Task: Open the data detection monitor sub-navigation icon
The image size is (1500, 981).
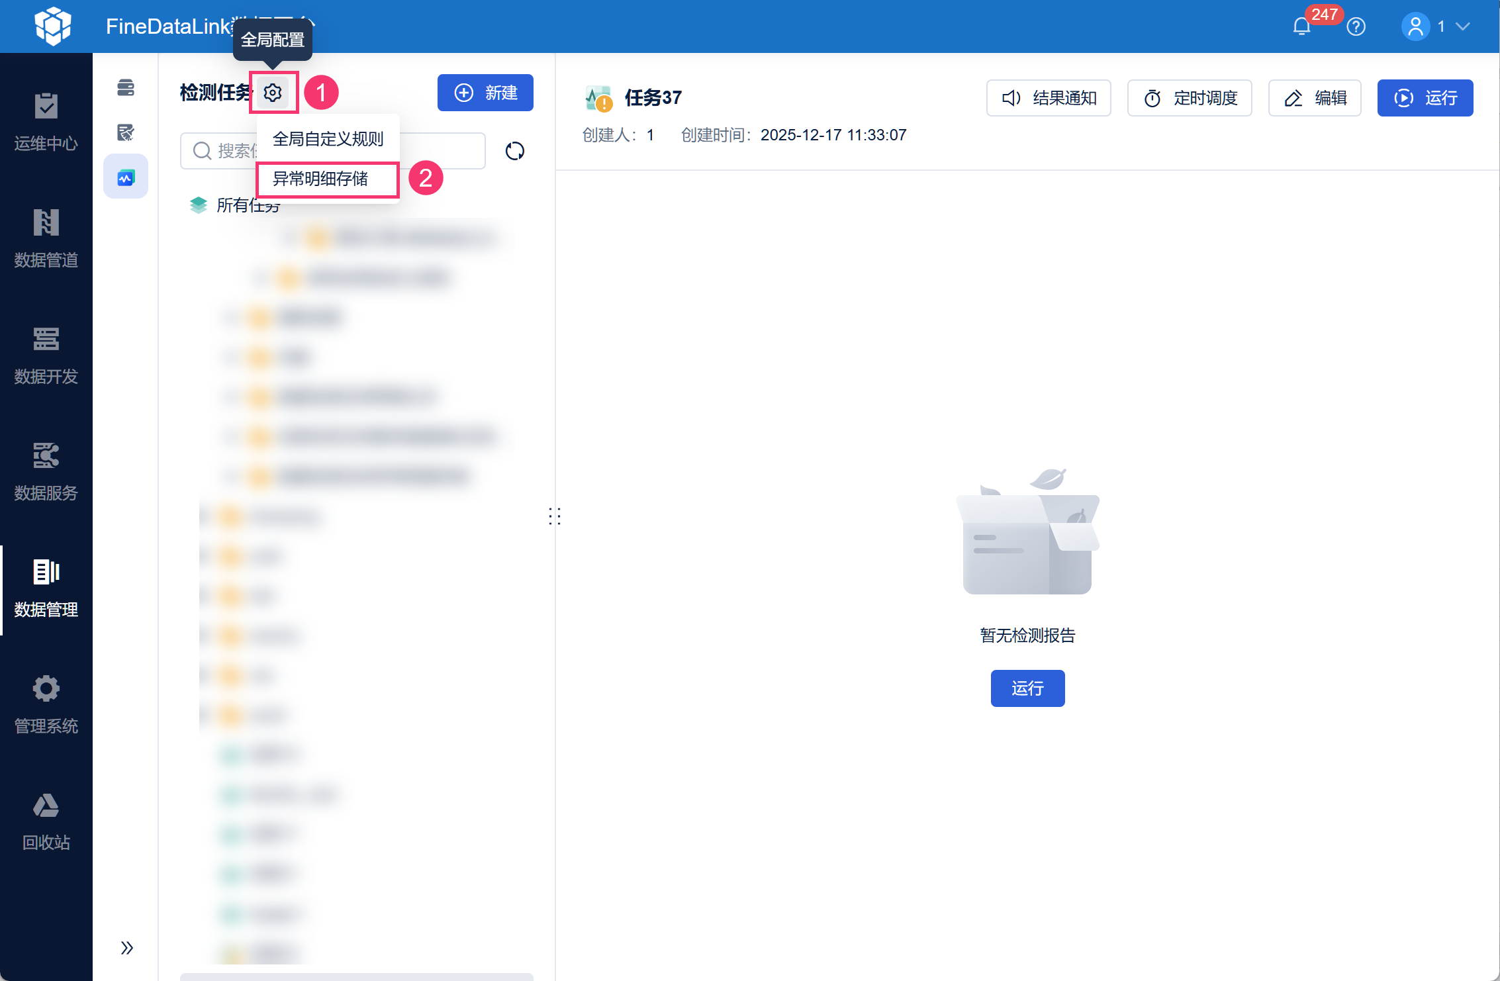Action: (x=126, y=177)
